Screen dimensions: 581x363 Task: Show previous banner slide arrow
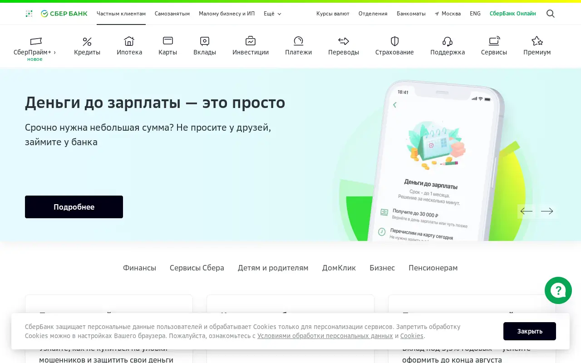tap(527, 211)
